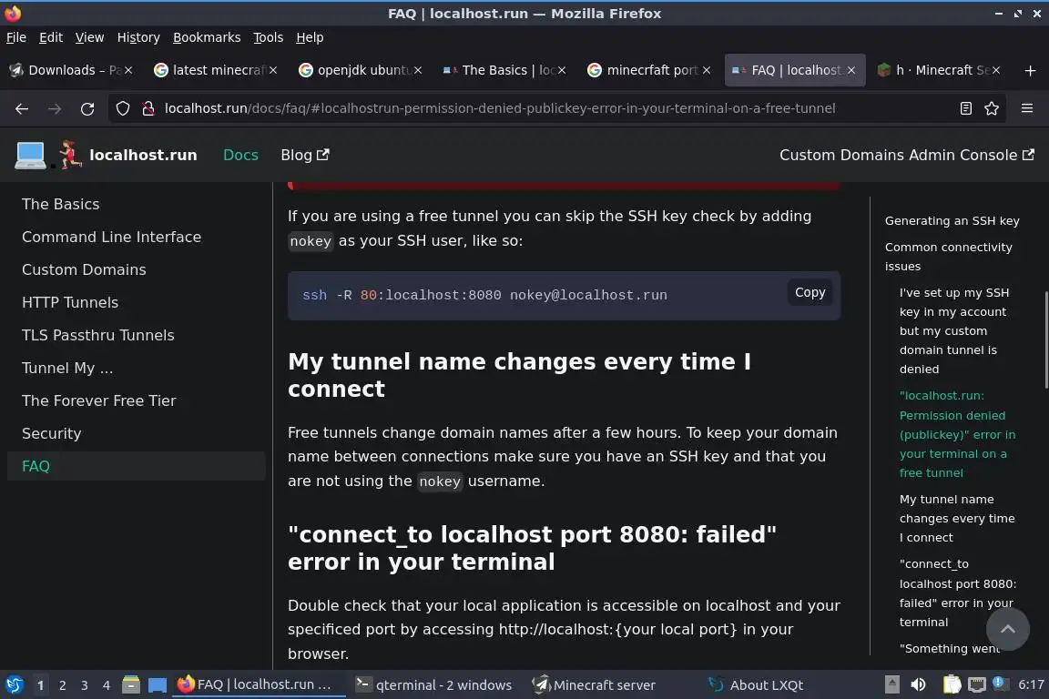The width and height of the screenshot is (1049, 699).
Task: Bookmark this page with the star
Action: pos(992,108)
